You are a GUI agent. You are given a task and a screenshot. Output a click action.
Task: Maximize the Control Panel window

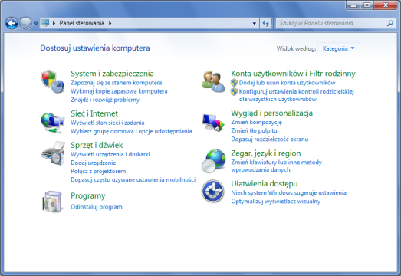[x=367, y=5]
